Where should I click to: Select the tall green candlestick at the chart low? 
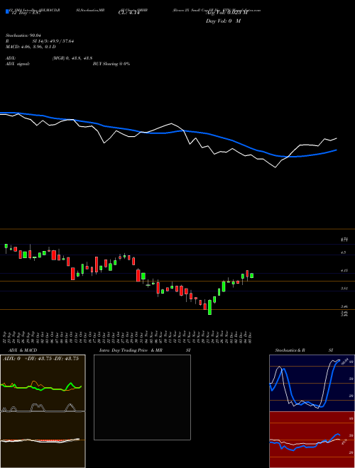[x=209, y=307]
